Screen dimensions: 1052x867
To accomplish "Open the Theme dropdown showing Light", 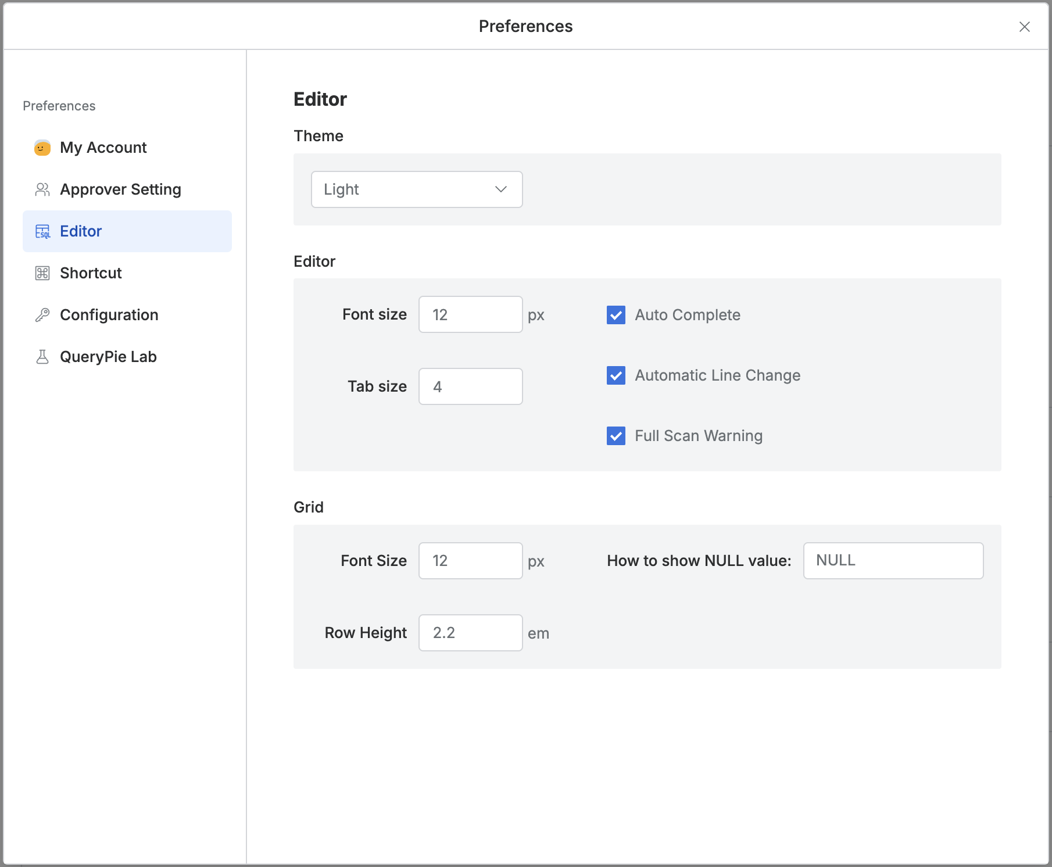I will point(416,189).
